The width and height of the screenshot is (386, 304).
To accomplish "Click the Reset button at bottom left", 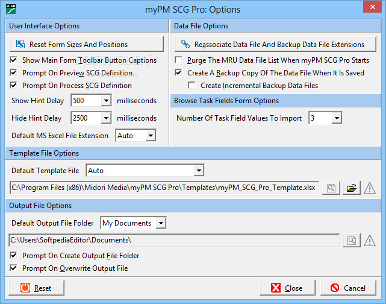I will tap(37, 288).
